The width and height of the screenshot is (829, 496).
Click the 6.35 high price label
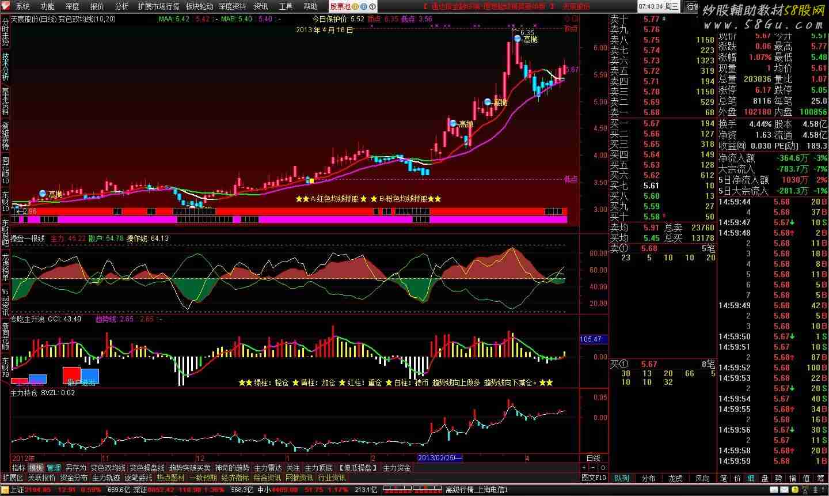527,33
